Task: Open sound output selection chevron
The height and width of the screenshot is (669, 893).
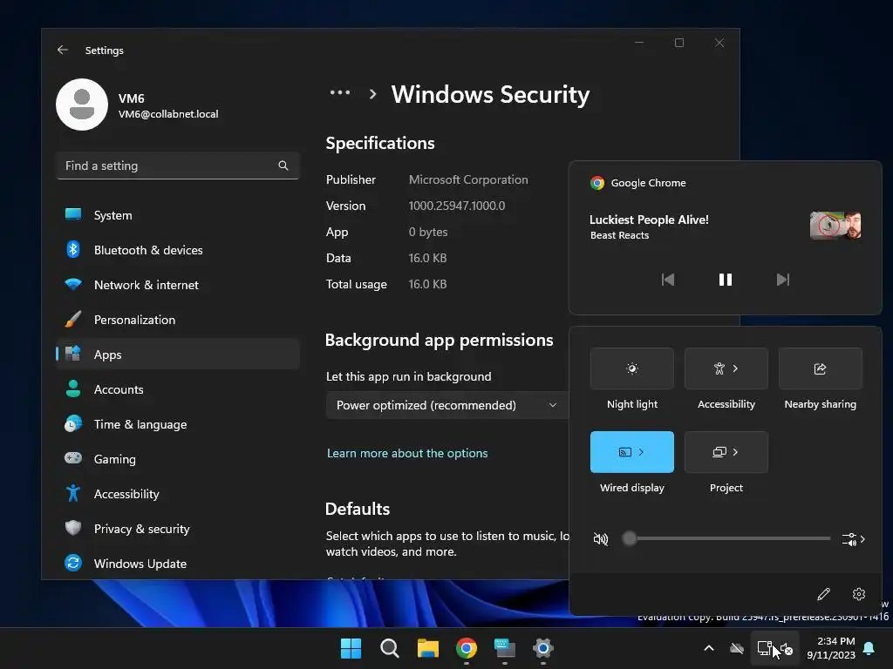Action: 853,538
